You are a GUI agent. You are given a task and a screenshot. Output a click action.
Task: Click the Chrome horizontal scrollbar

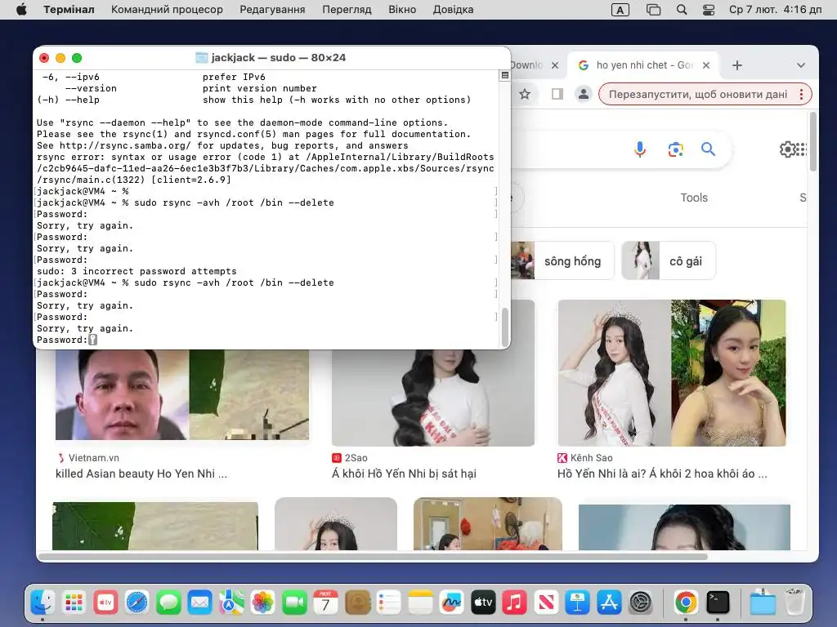click(374, 557)
